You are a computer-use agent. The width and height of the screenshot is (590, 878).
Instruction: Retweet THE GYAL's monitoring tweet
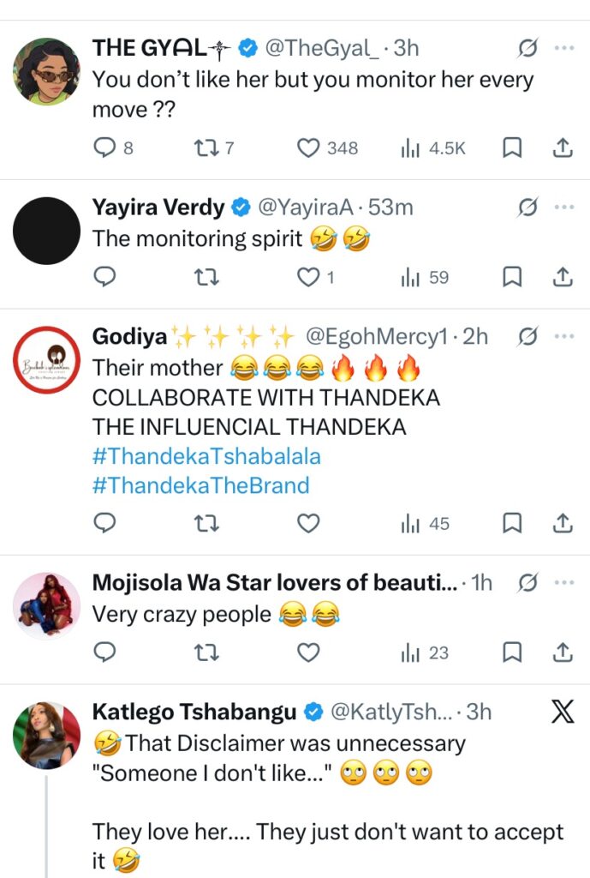pyautogui.click(x=205, y=148)
